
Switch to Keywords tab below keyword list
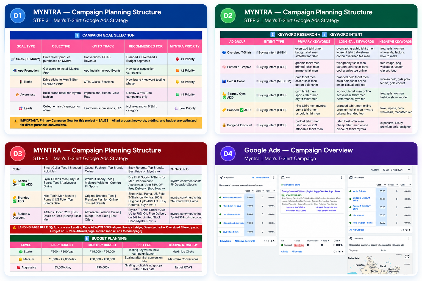pyautogui.click(x=225, y=241)
